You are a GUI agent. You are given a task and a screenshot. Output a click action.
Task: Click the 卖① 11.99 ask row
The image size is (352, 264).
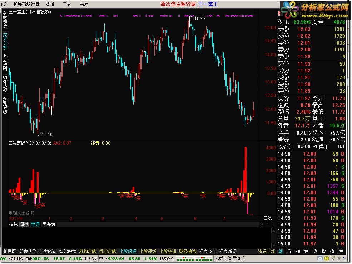[311, 56]
